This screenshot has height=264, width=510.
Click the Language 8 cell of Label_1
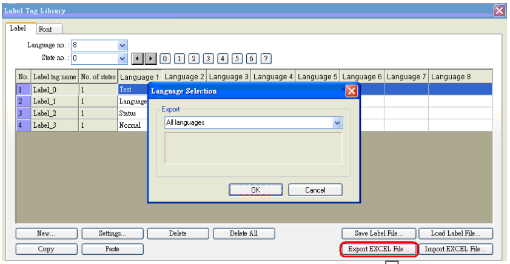(460, 101)
